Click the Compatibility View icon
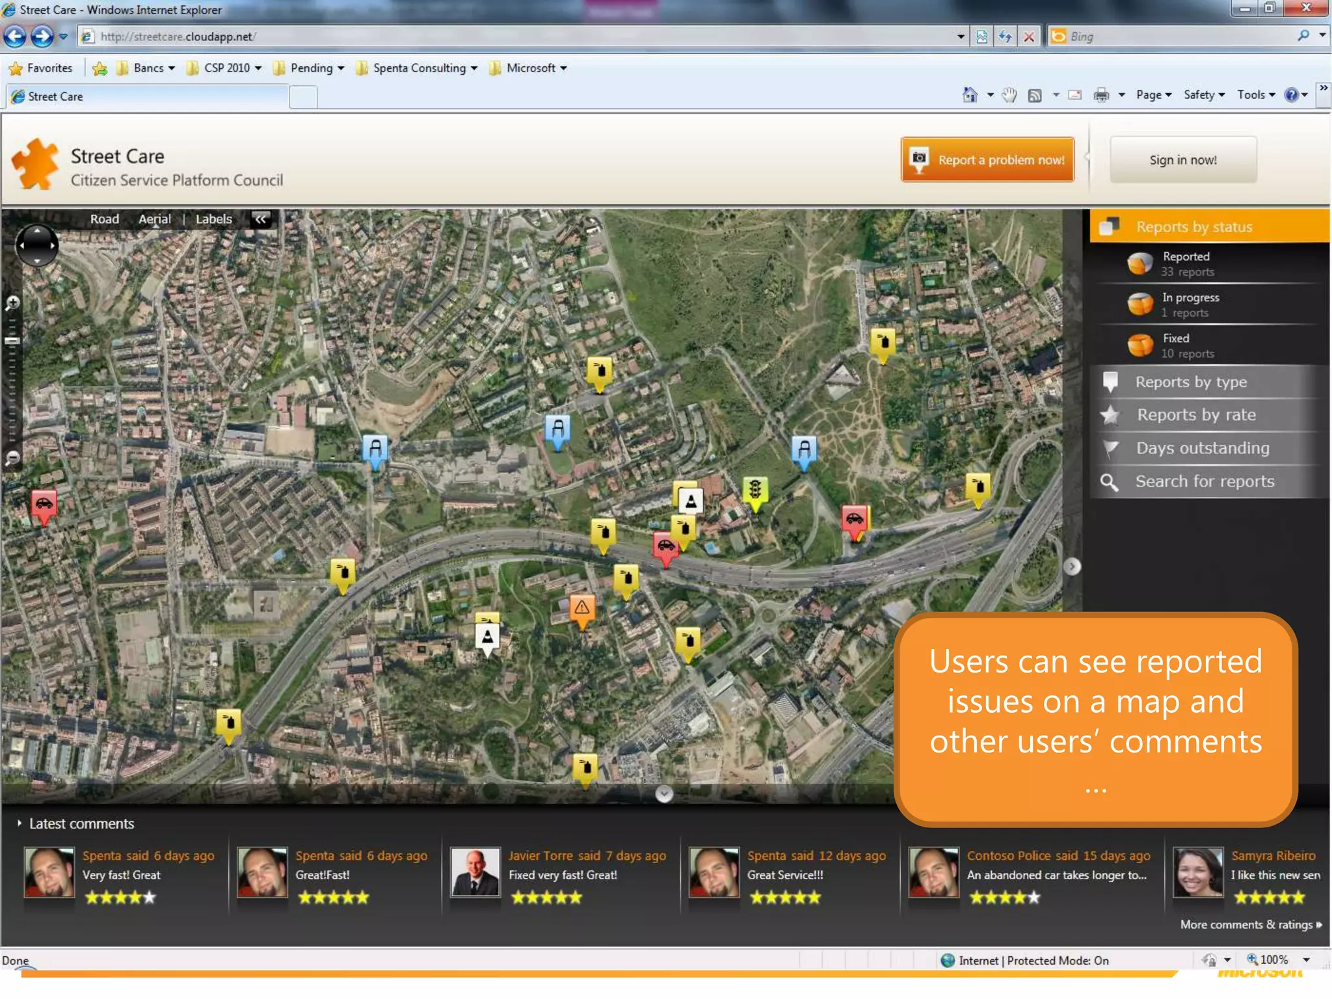This screenshot has height=999, width=1332. pos(981,36)
